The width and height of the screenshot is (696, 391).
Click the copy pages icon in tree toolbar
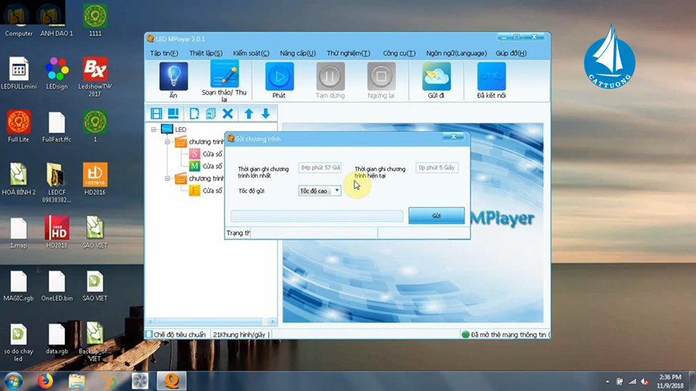pos(210,113)
